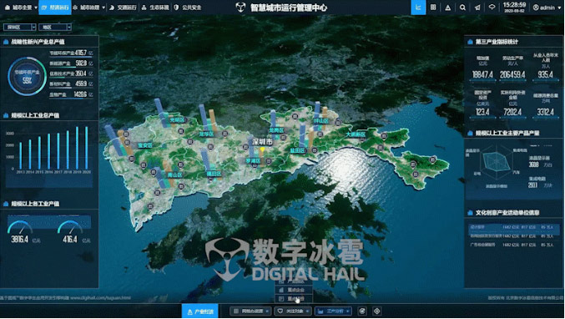Click the 59% donut chart
This screenshot has width=565, height=319.
tap(27, 77)
